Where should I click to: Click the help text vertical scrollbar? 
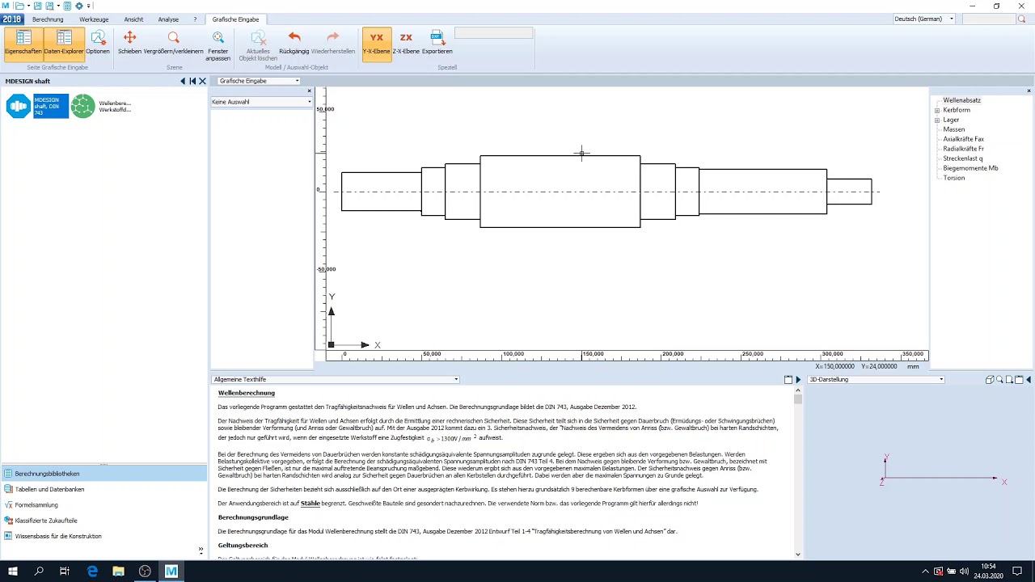pos(798,473)
